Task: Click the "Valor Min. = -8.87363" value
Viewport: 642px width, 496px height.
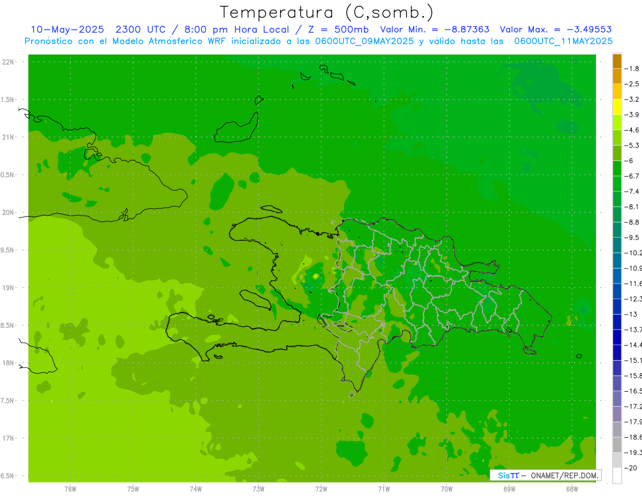Action: coord(434,29)
